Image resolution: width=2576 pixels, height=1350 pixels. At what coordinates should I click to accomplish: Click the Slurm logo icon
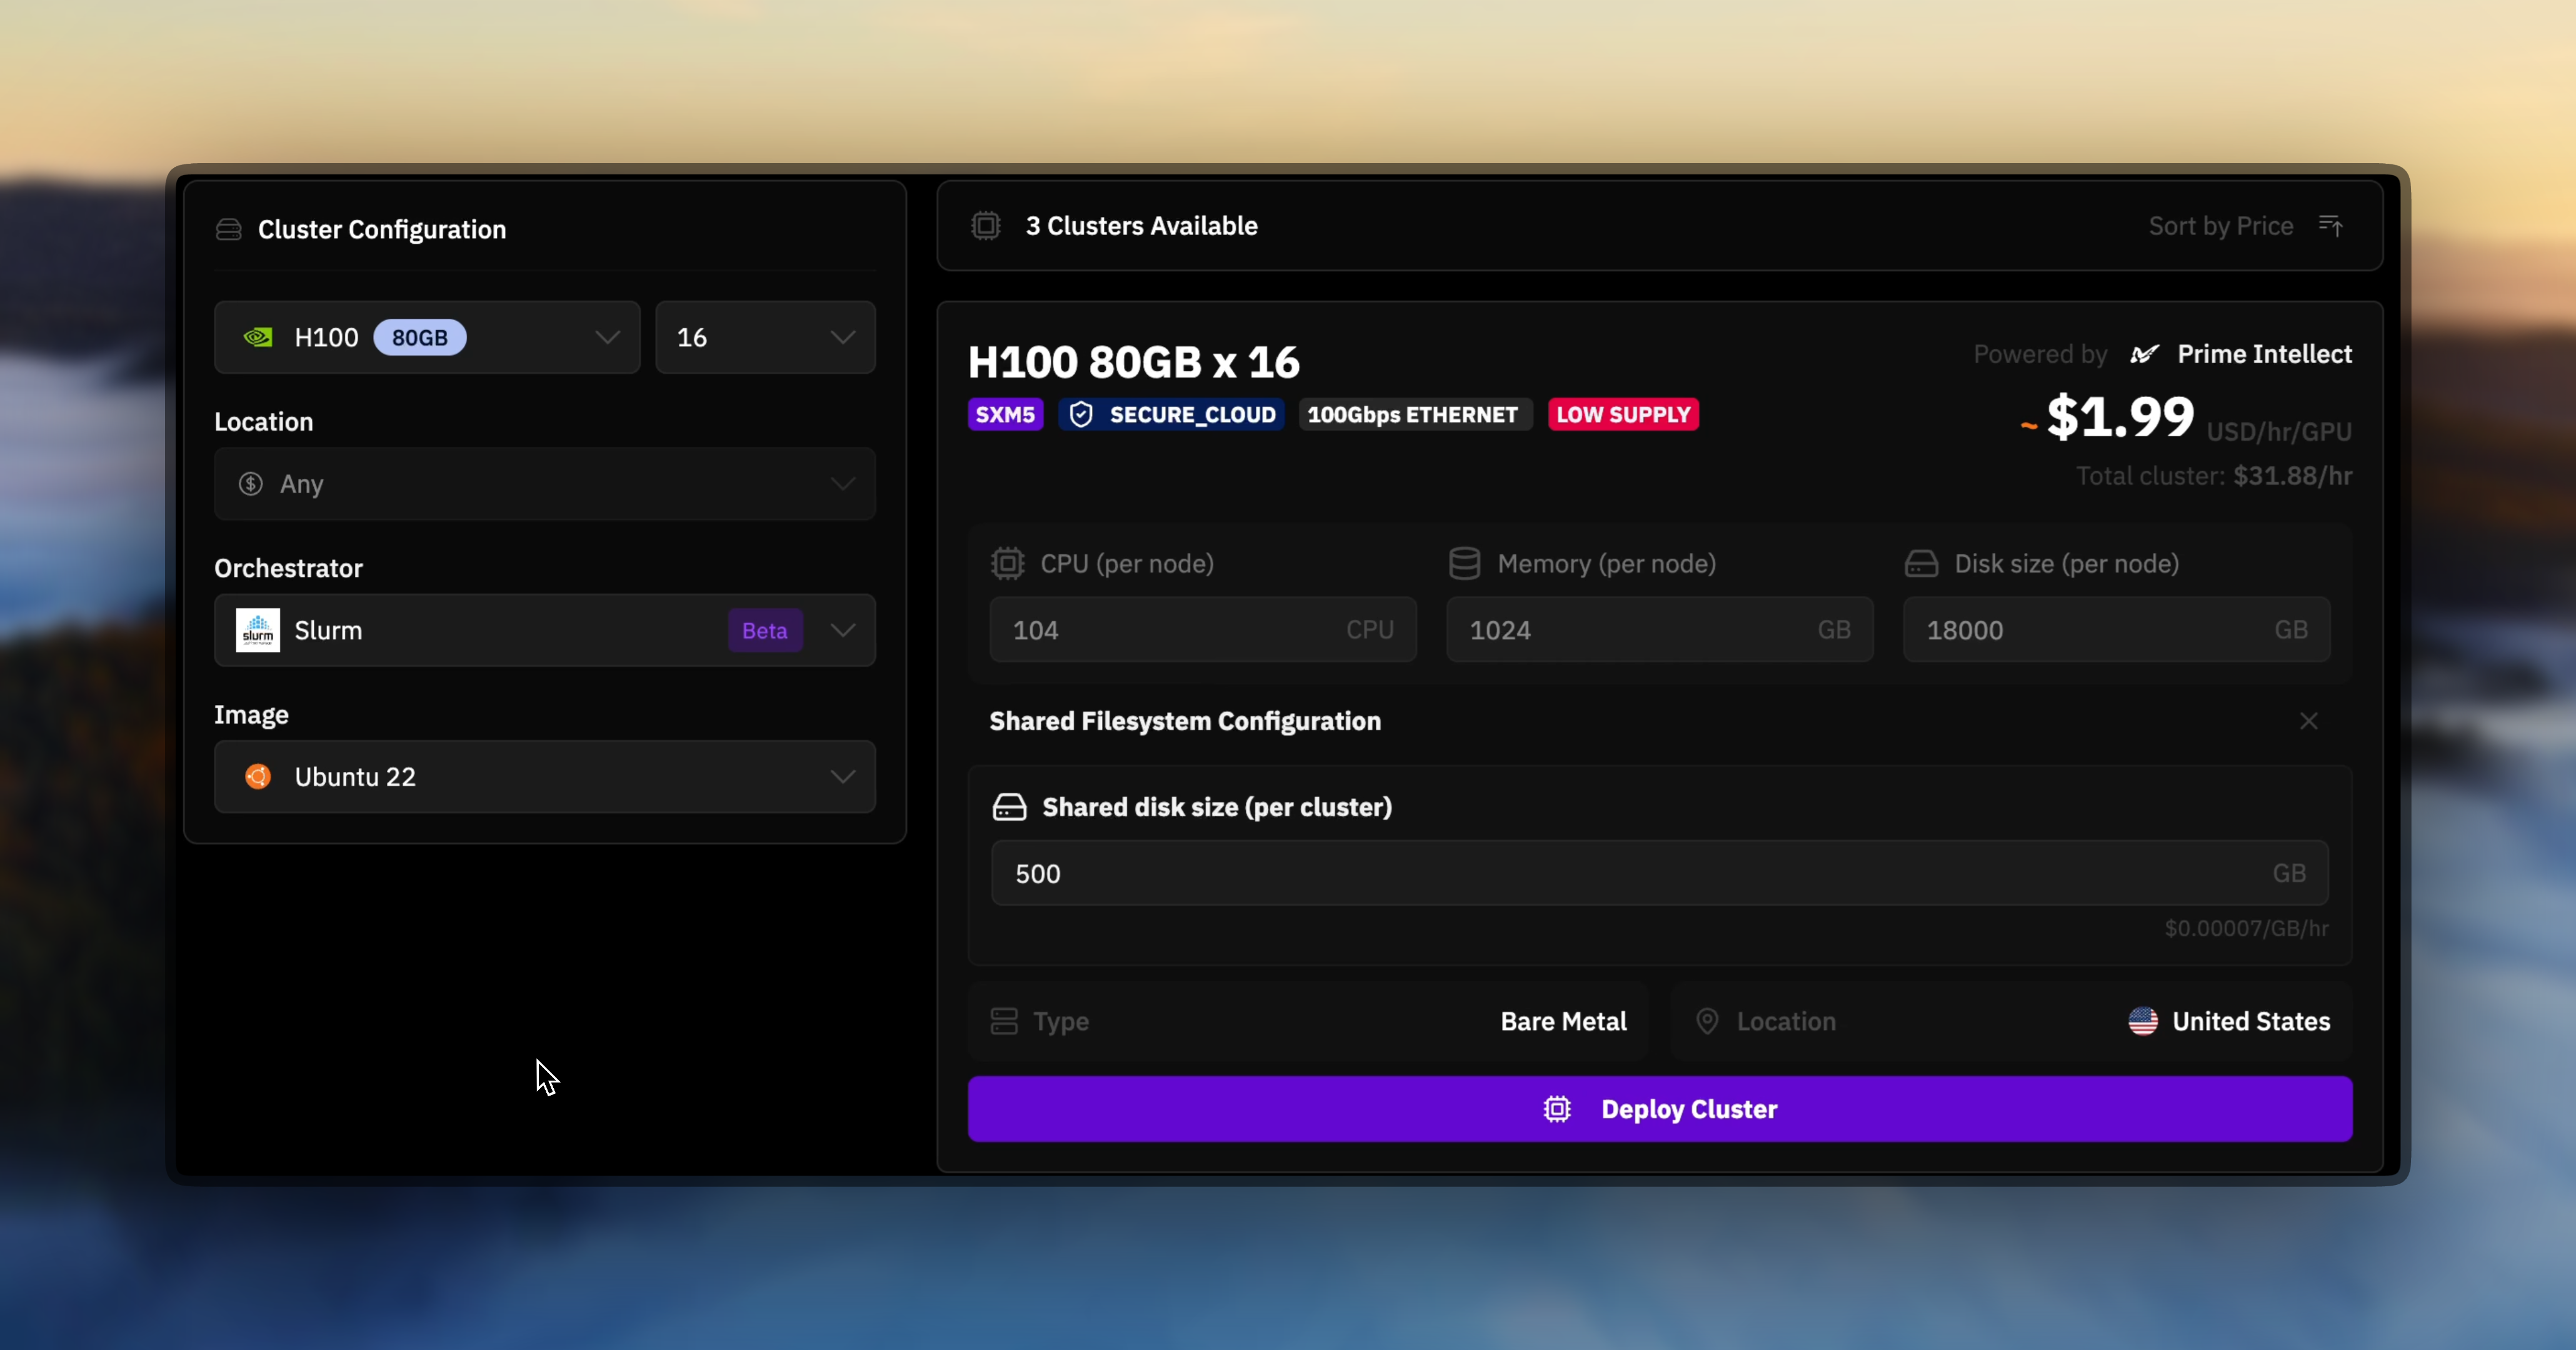coord(258,630)
